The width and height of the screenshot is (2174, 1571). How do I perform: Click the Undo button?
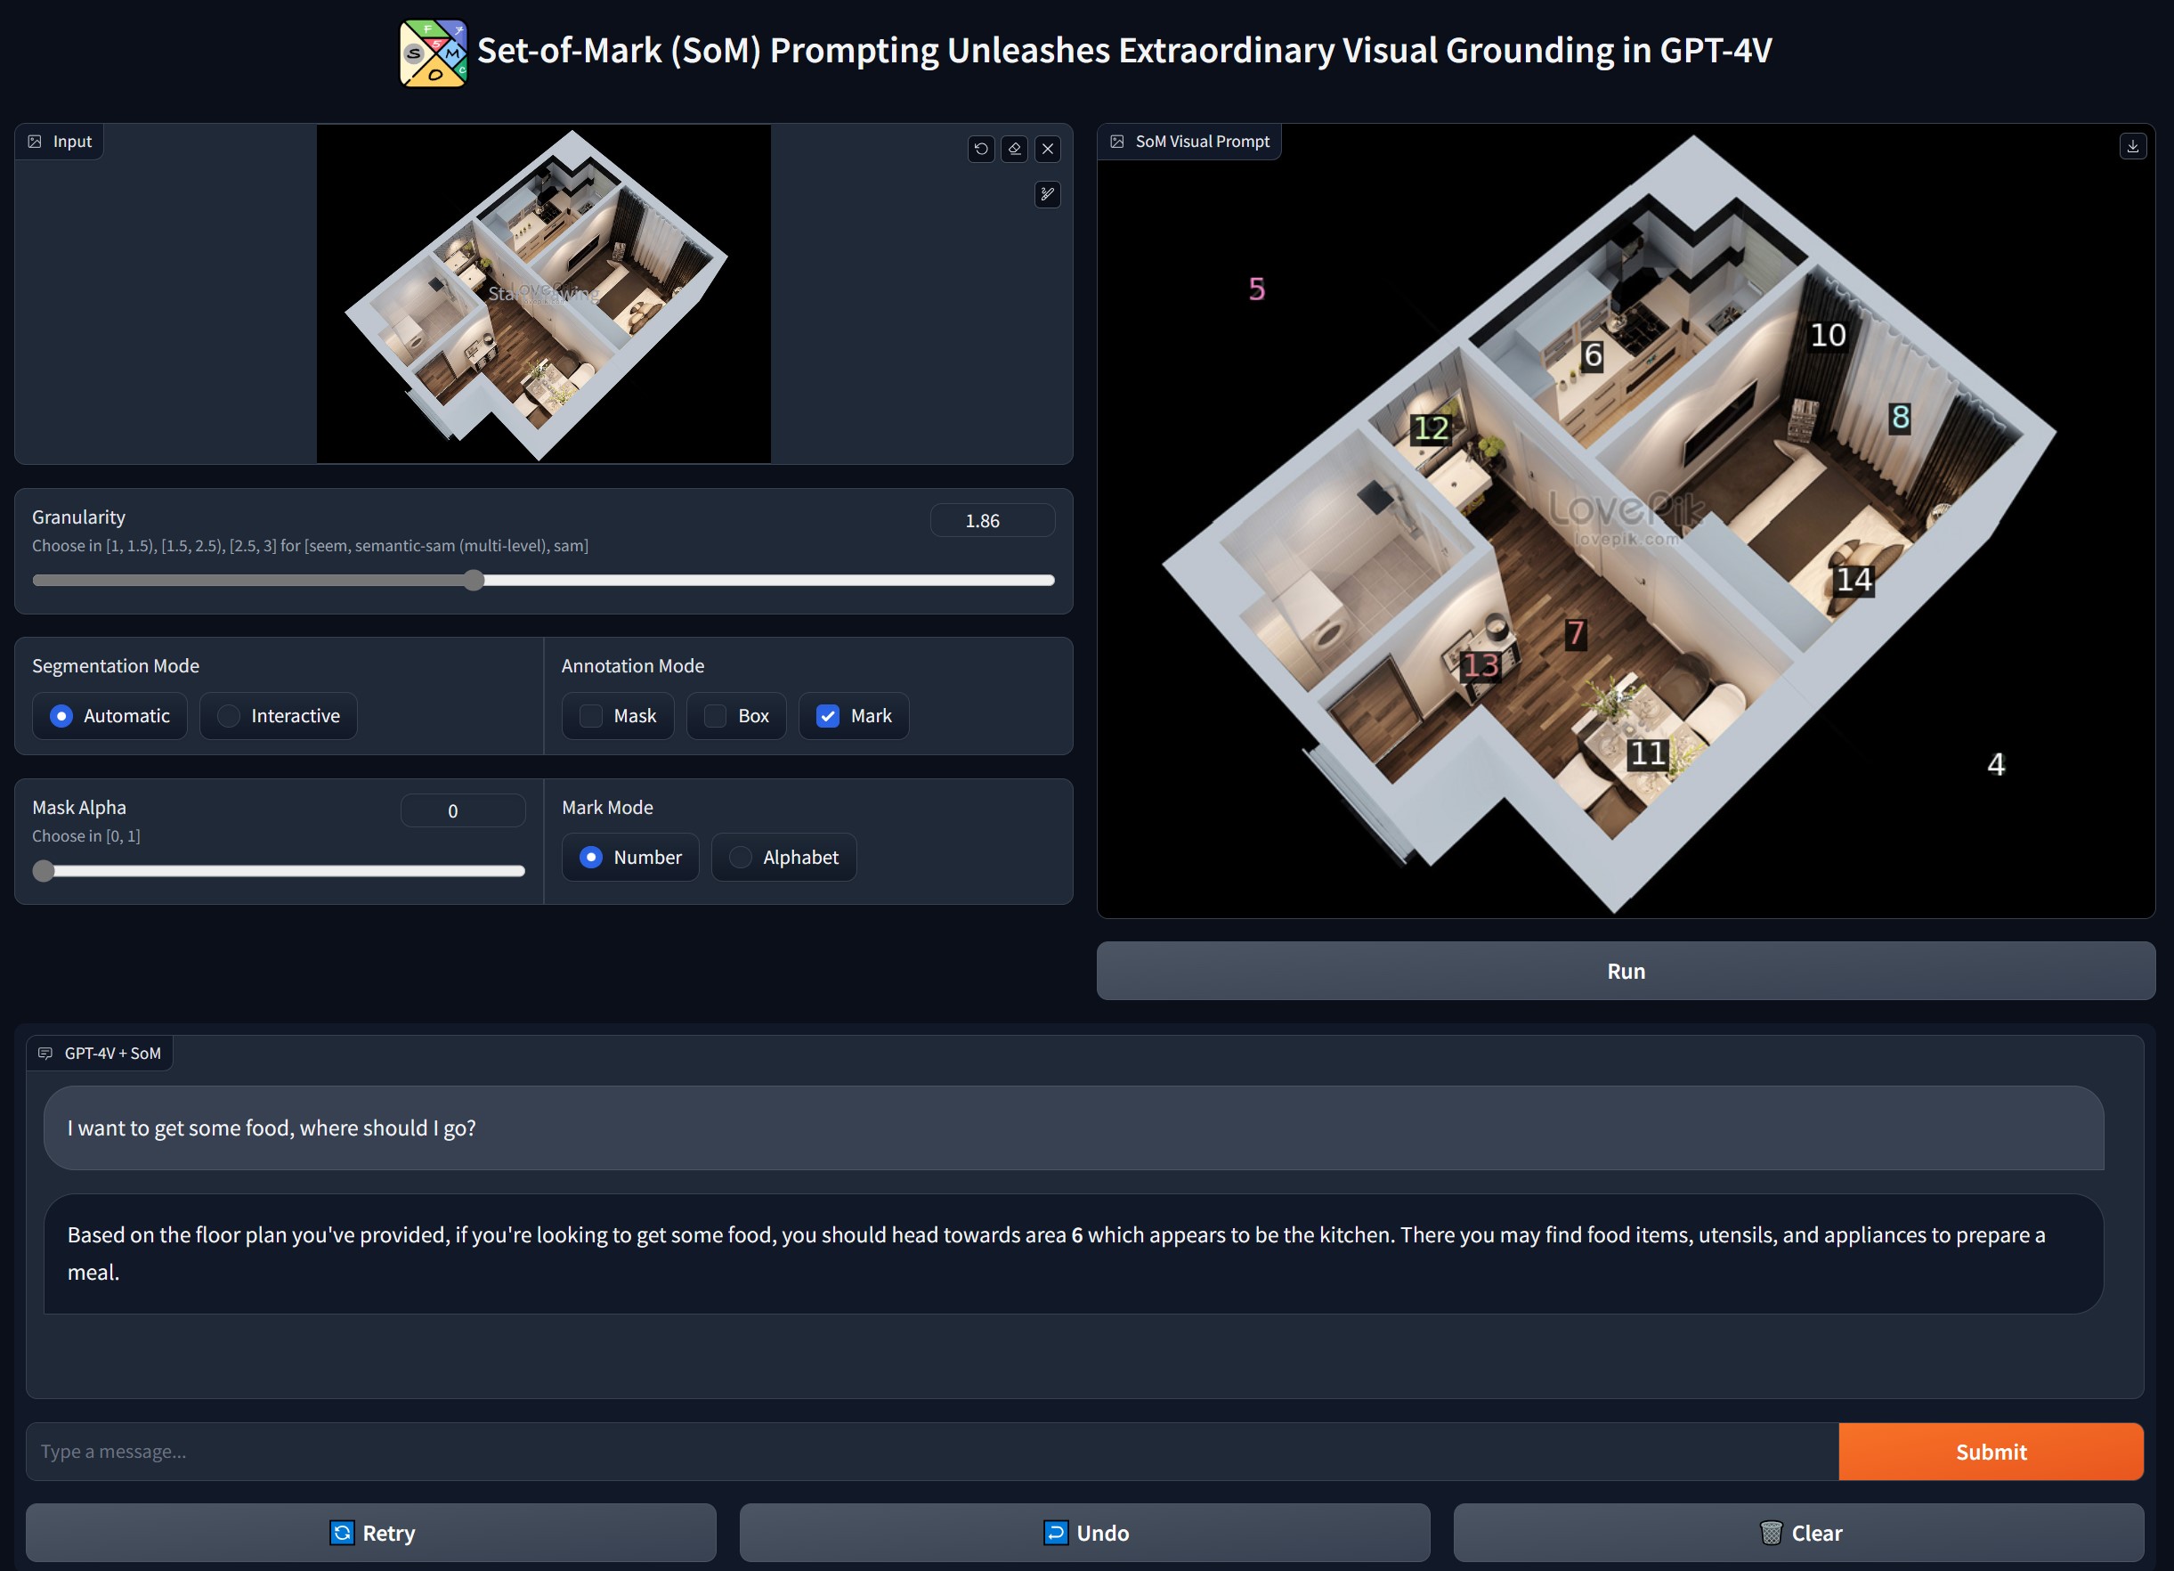click(1084, 1533)
